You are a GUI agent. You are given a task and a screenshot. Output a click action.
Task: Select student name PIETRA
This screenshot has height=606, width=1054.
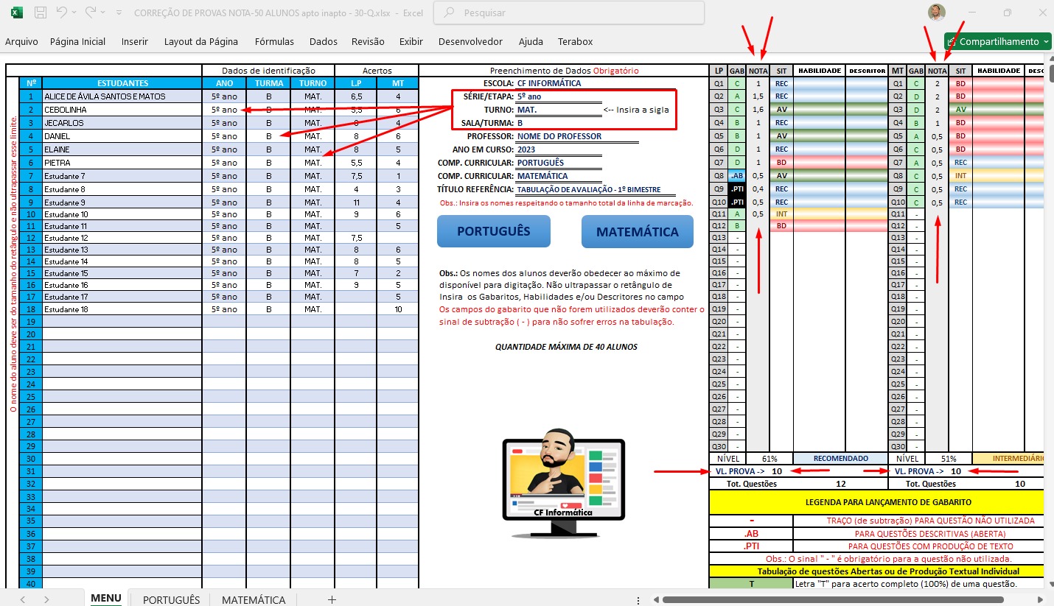point(122,163)
